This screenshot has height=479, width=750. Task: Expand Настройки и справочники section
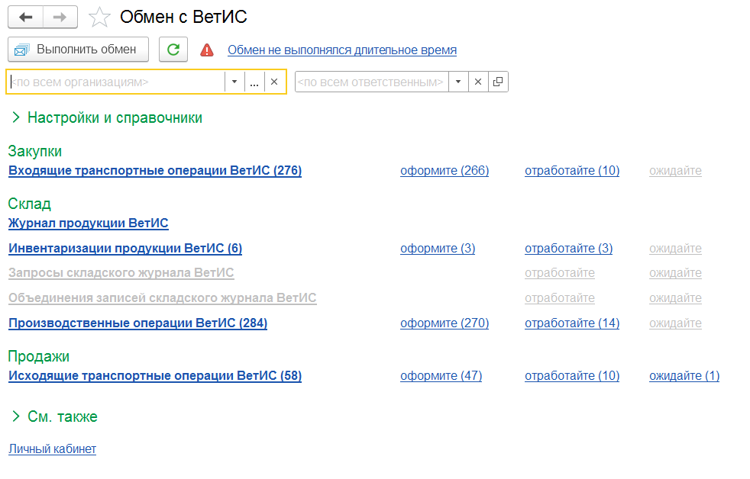click(x=107, y=117)
